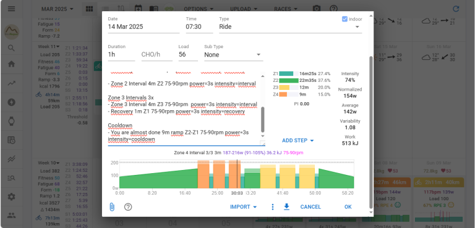Click the Sun 16 Mar weather forecast
The width and height of the screenshot is (475, 228).
click(439, 57)
